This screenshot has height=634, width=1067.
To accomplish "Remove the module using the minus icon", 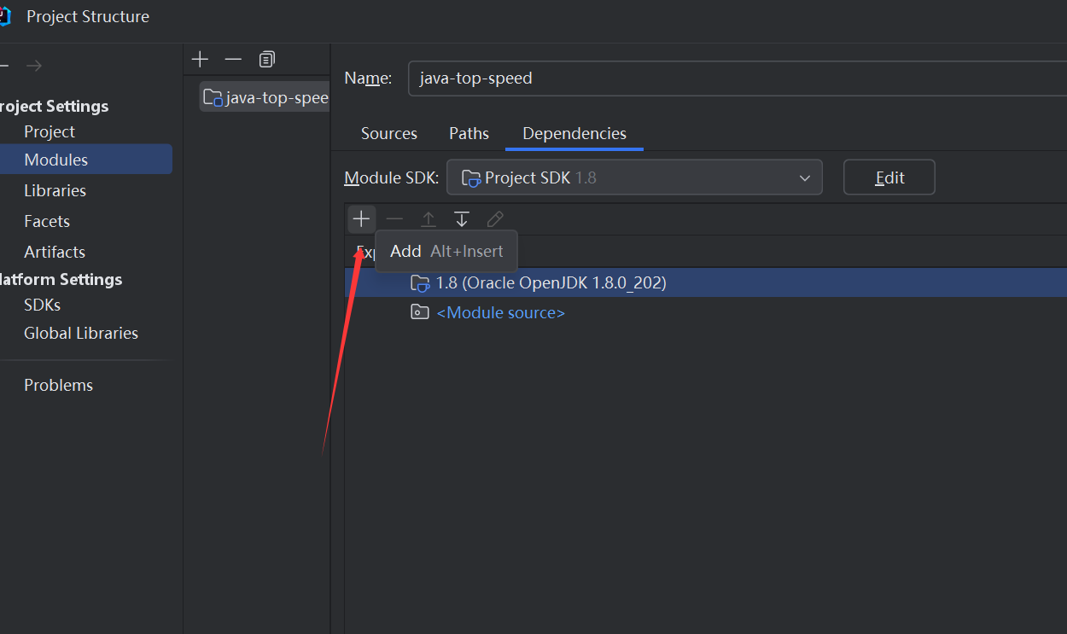I will point(233,59).
